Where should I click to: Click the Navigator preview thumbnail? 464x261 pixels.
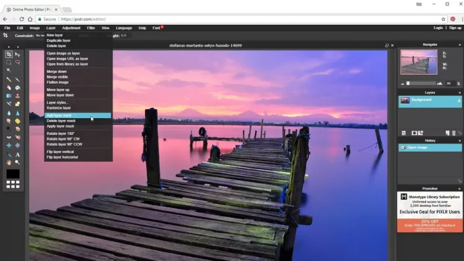418,62
